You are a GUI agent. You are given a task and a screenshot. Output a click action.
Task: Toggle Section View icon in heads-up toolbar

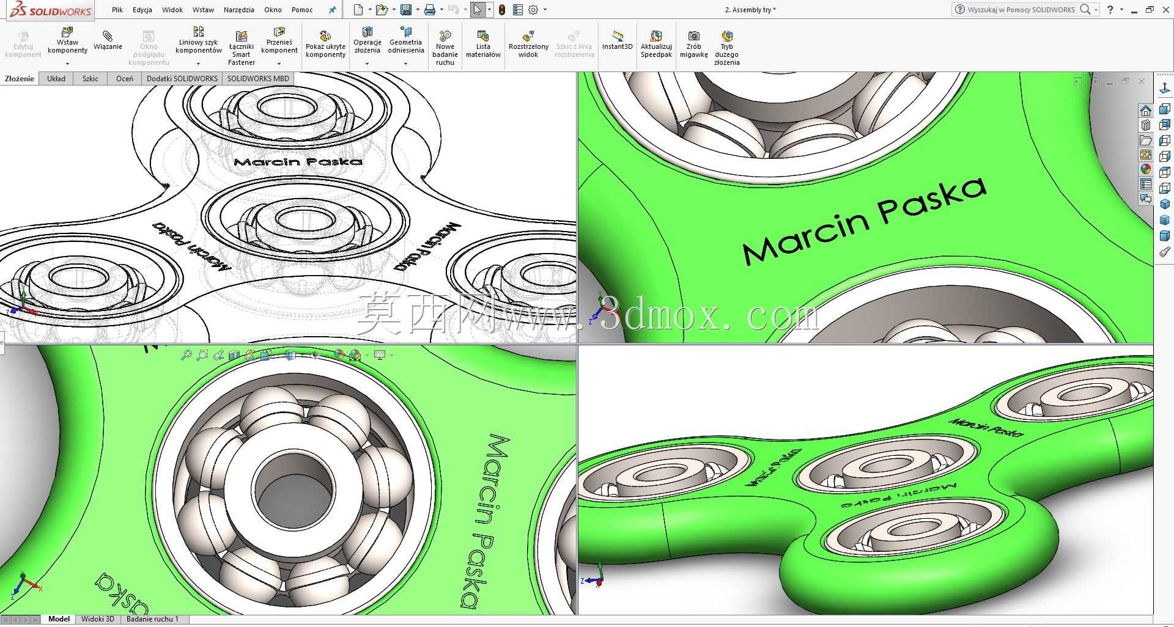point(234,354)
